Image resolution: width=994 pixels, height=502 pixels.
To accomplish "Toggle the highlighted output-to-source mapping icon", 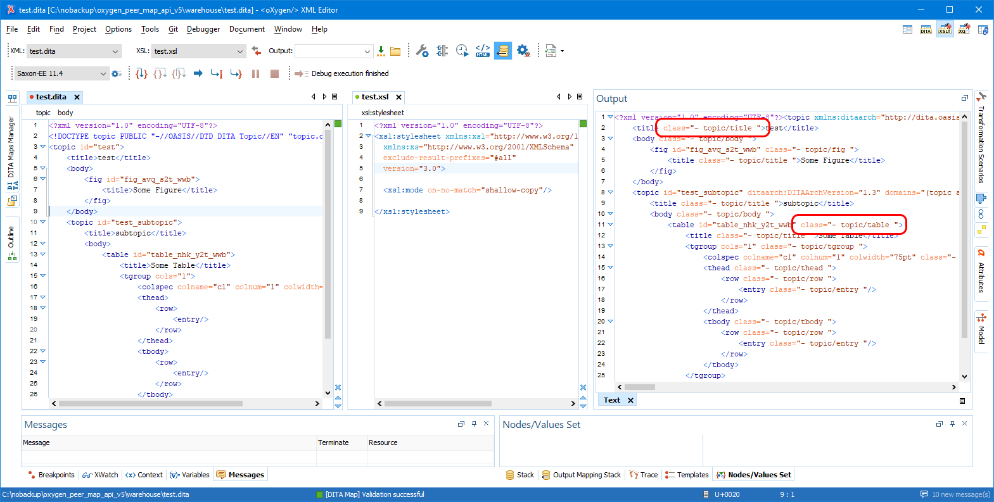I will coord(502,51).
